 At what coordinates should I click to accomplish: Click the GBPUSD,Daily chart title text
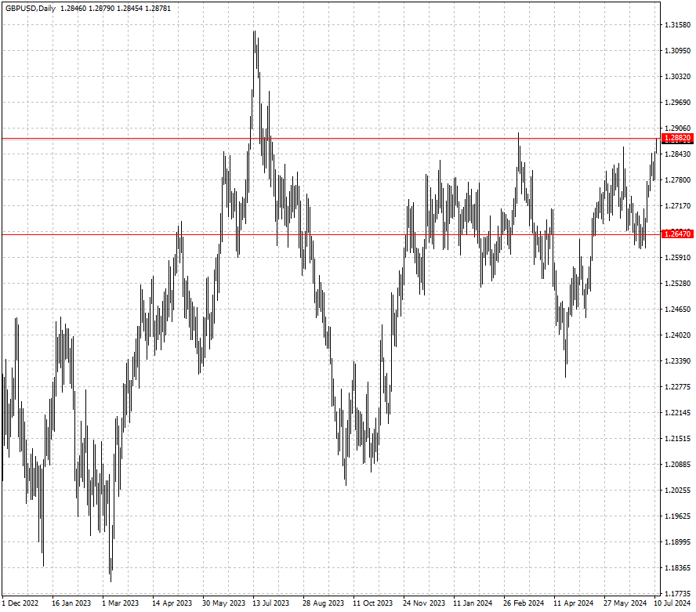(31, 9)
